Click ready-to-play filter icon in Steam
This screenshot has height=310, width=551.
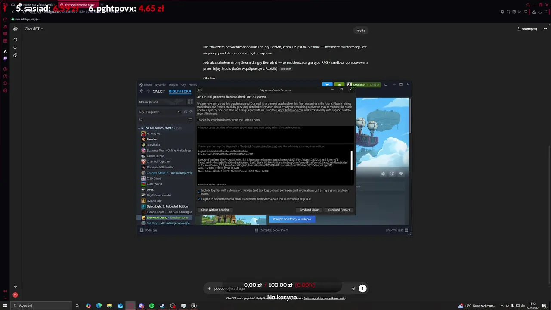pyautogui.click(x=191, y=112)
